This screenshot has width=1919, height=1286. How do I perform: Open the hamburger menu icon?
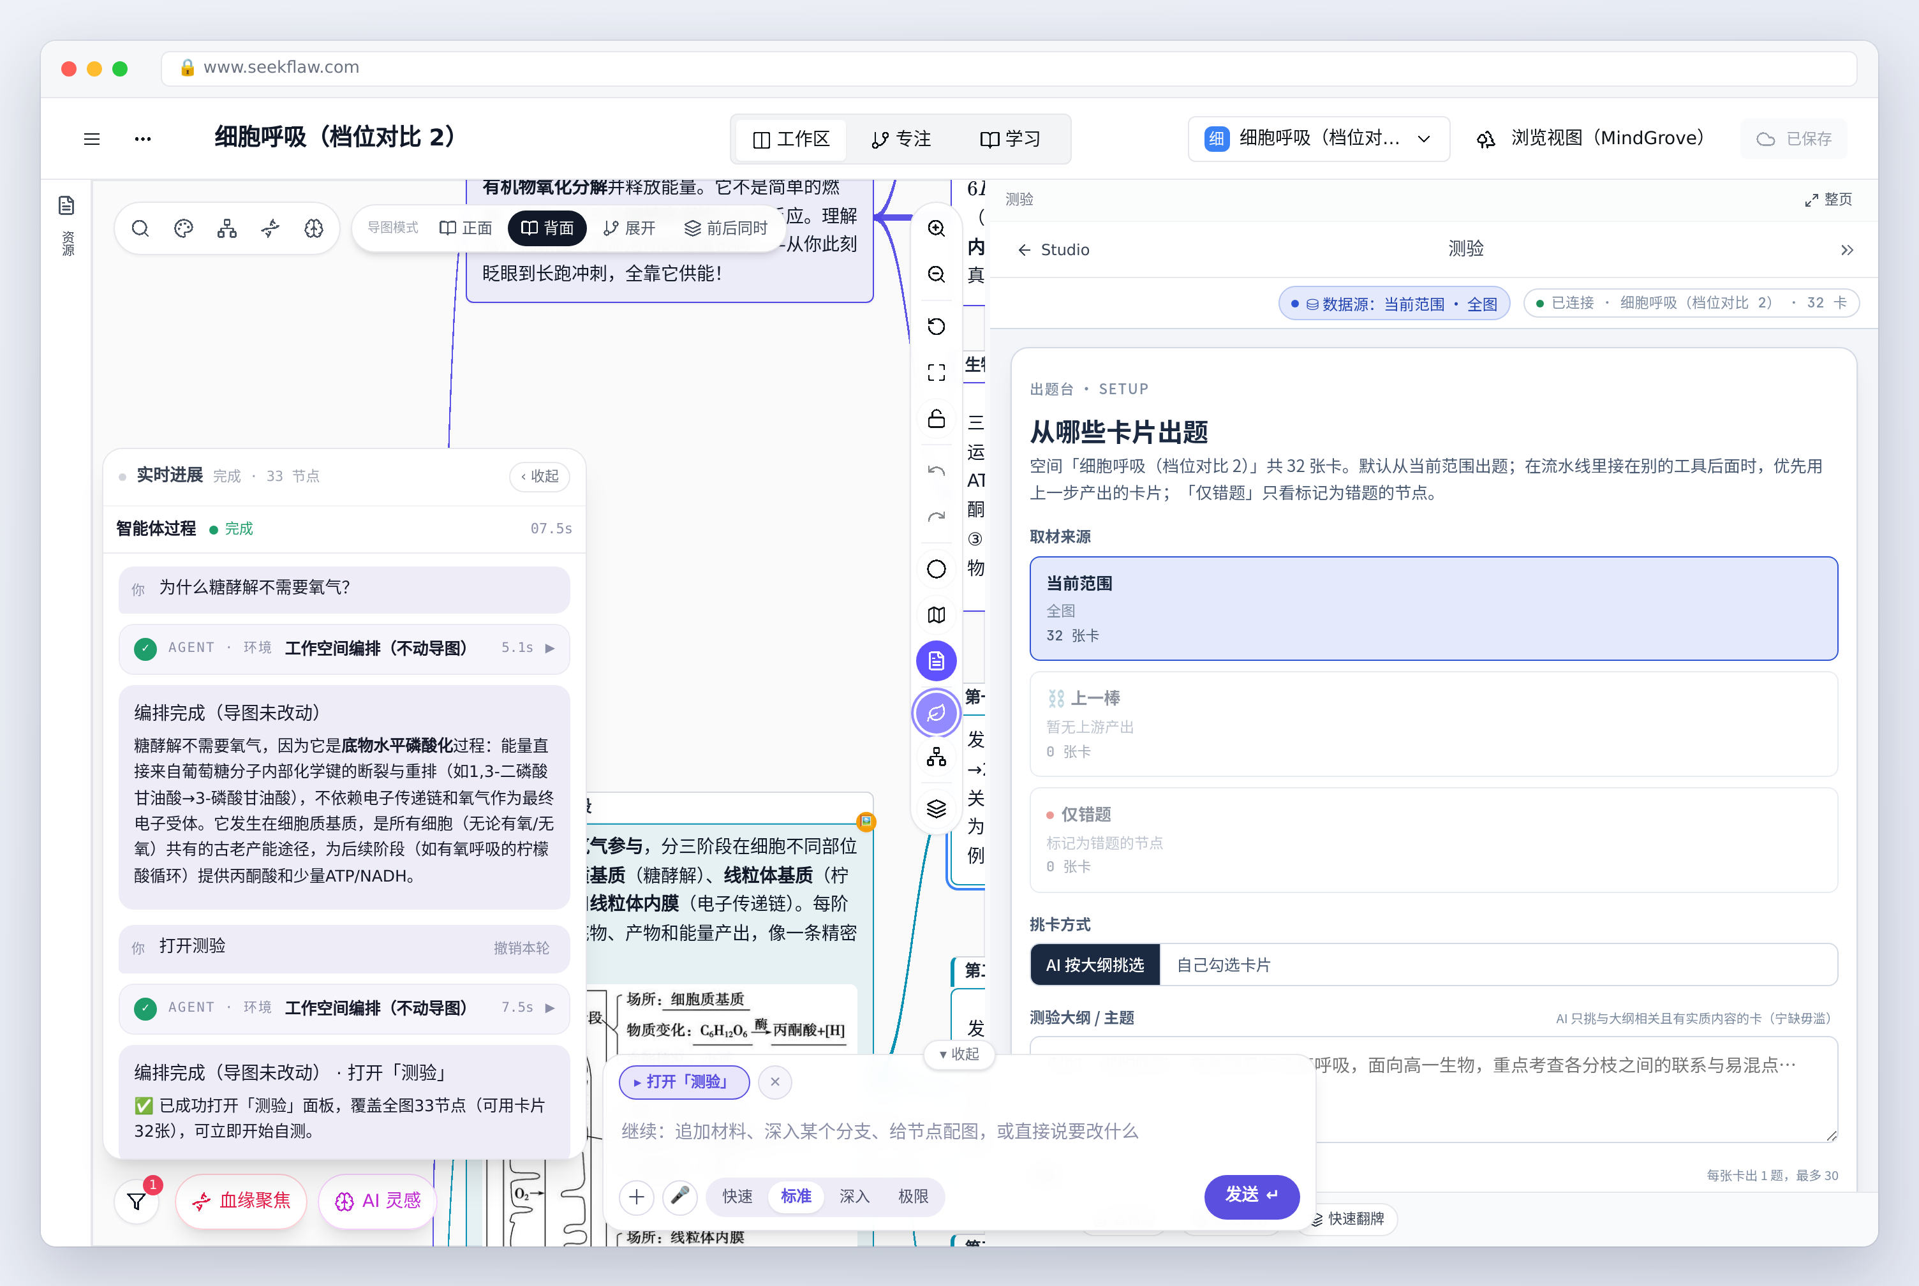point(92,138)
